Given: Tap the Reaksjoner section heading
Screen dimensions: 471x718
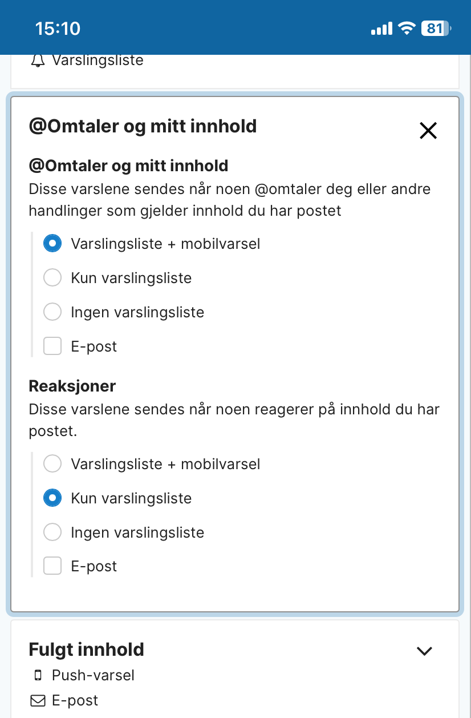Looking at the screenshot, I should (x=72, y=386).
